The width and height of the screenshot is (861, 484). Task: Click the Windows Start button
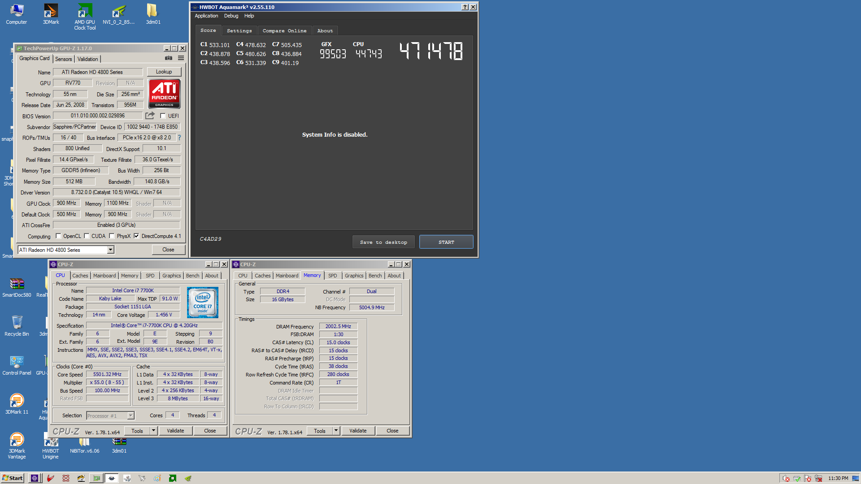coord(13,478)
